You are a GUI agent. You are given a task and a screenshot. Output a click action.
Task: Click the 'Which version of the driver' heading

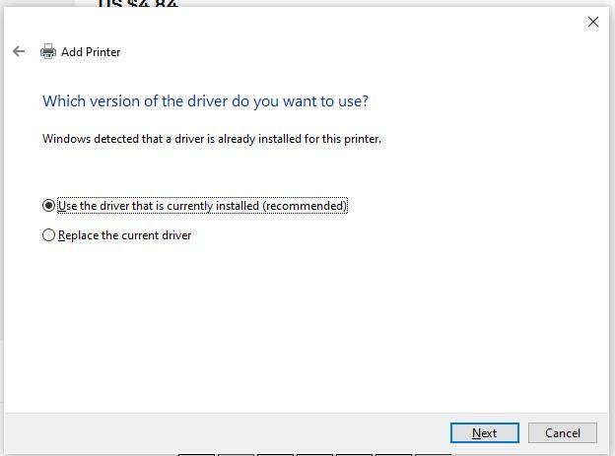click(206, 101)
